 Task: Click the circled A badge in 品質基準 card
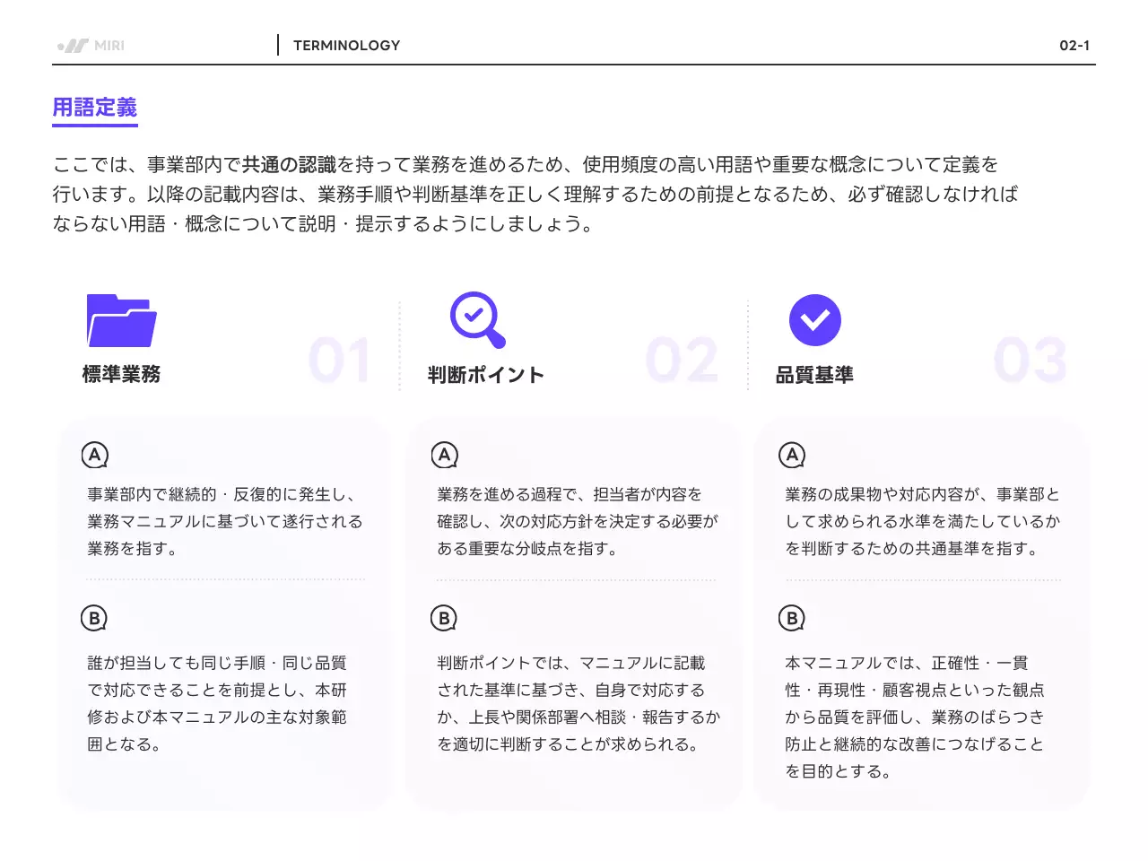(791, 455)
